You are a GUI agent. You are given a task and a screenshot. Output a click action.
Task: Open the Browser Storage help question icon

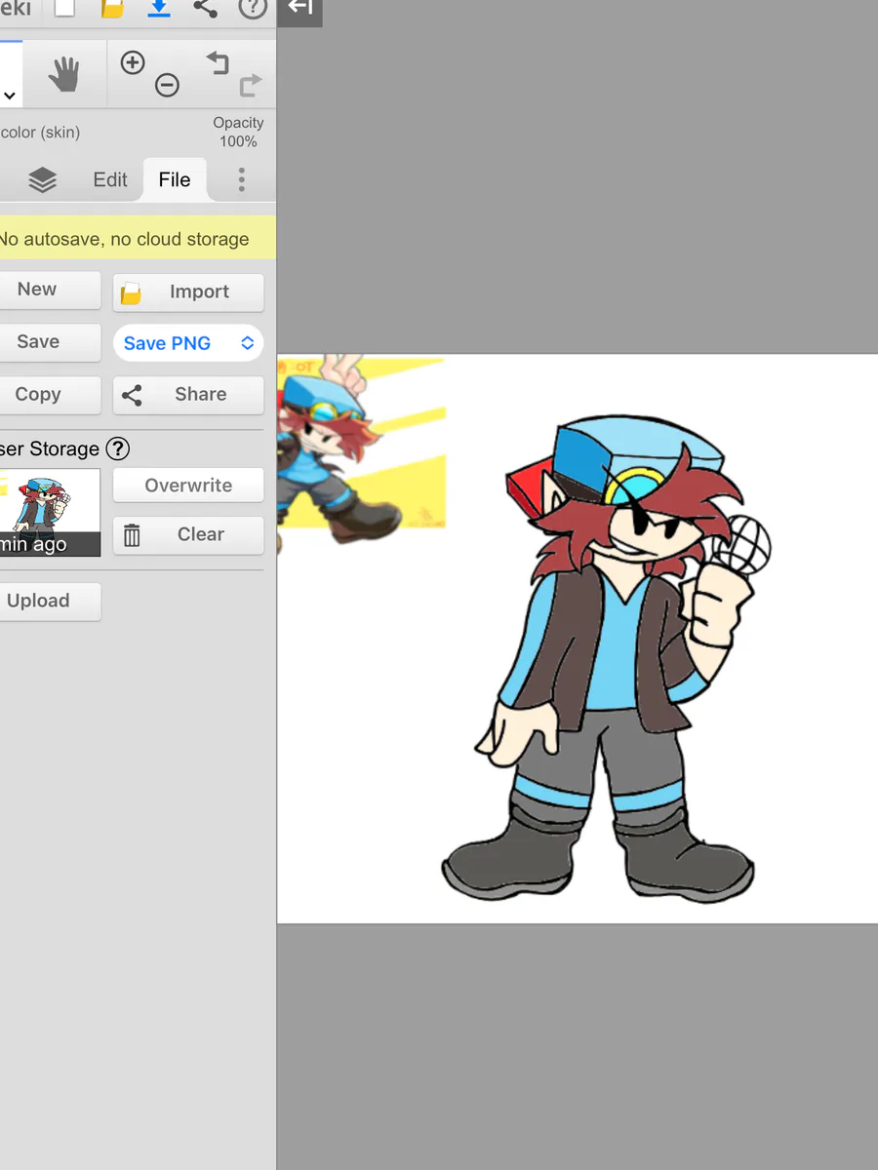coord(118,448)
